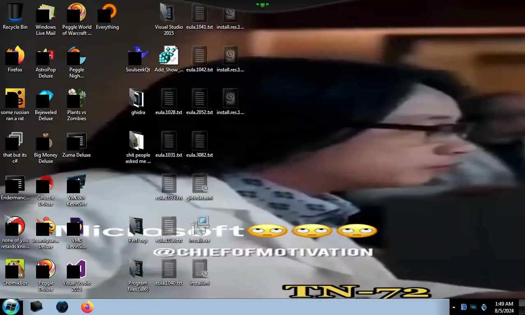Open the SoulseekQt shortcut
Image resolution: width=525 pixels, height=315 pixels.
point(138,59)
